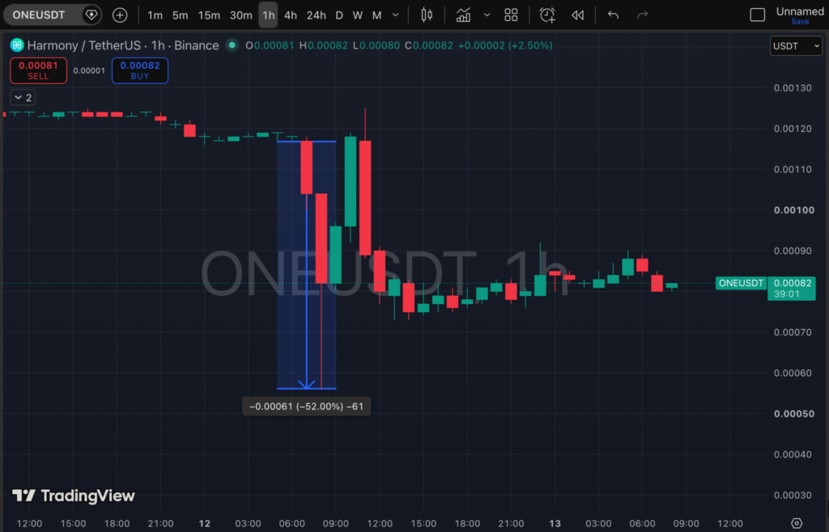Click the date label 13 on time axis
This screenshot has width=829, height=532.
555,524
